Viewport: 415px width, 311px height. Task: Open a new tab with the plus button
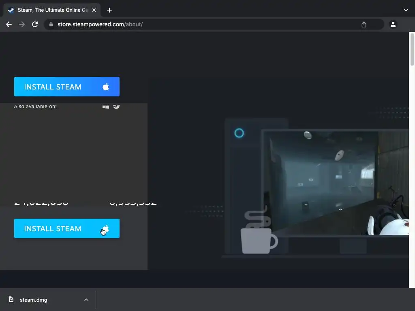click(109, 10)
